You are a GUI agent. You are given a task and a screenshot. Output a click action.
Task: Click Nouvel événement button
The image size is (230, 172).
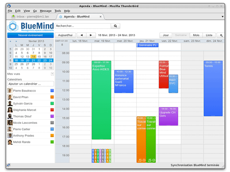click(31, 35)
